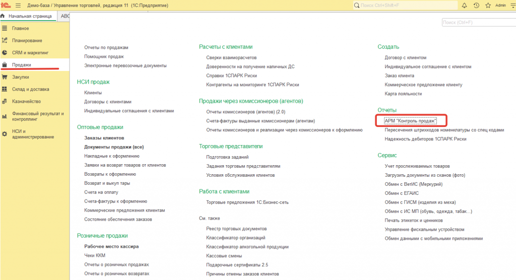The width and height of the screenshot is (516, 280).
Task: Open the Клиенты list
Action: tap(93, 93)
